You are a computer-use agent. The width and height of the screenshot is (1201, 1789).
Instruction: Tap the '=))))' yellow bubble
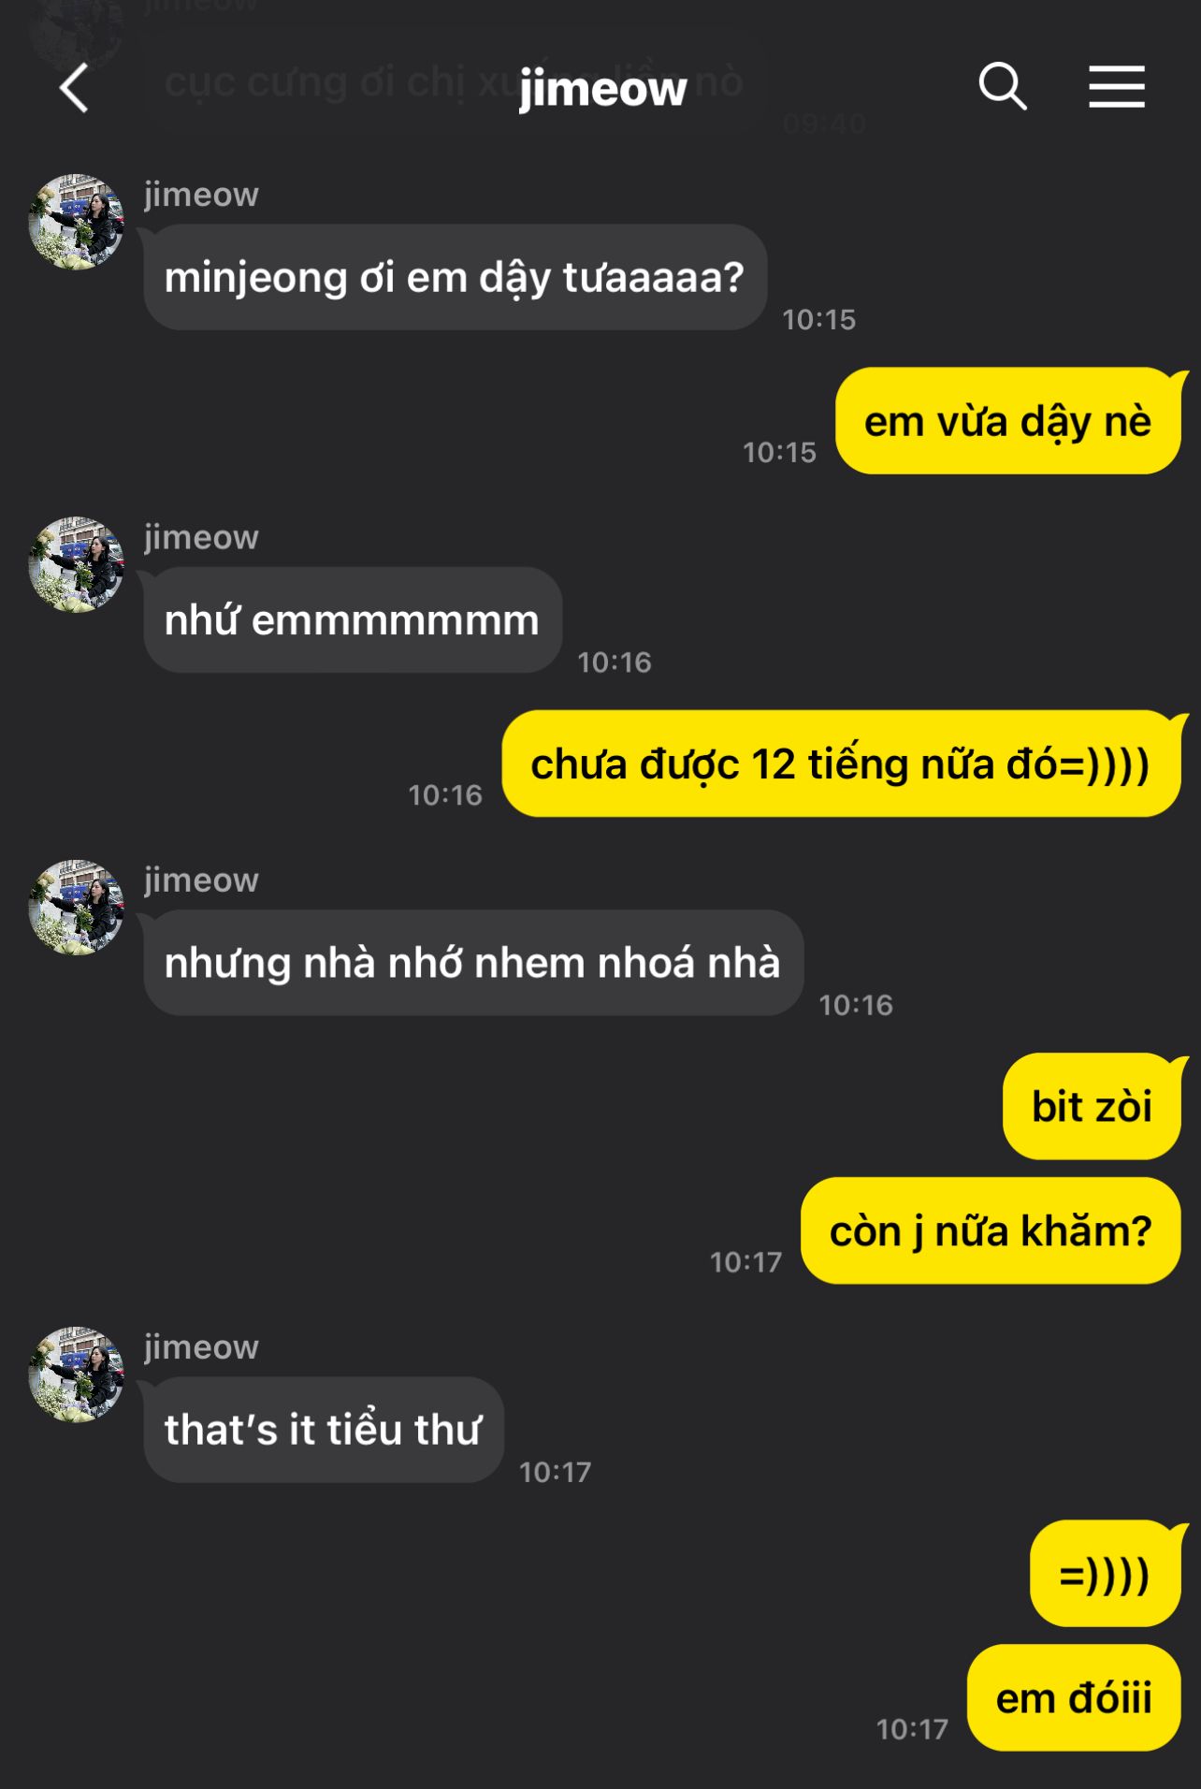coord(1106,1574)
